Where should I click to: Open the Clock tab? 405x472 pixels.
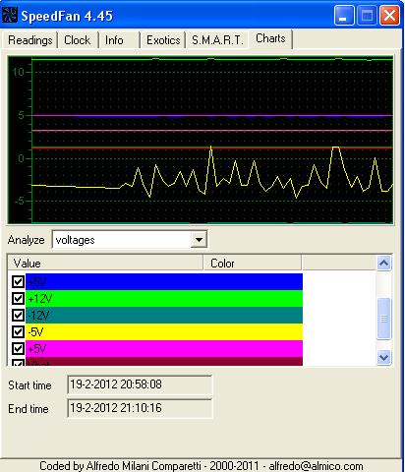pos(78,40)
